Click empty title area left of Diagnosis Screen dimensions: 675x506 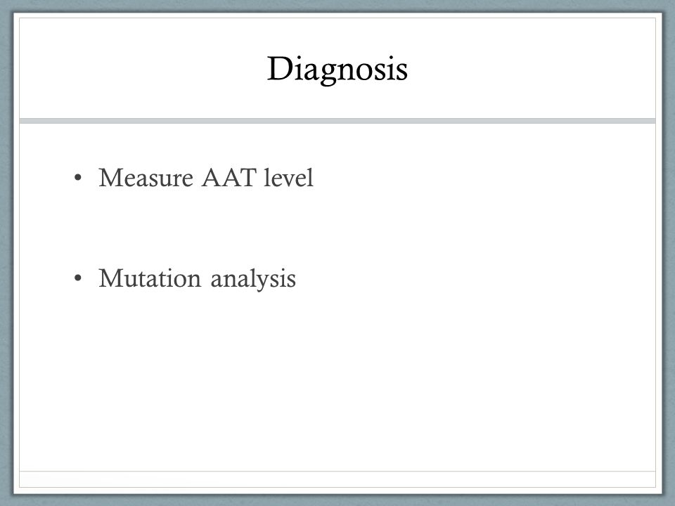click(142, 69)
